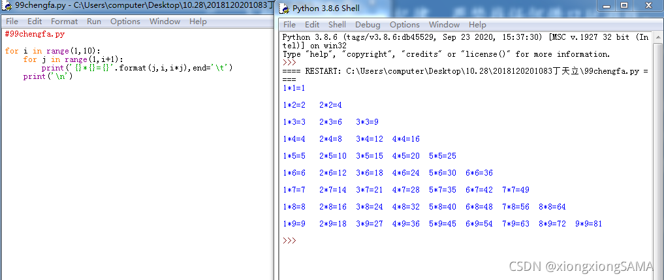This screenshot has width=664, height=280.
Task: Click Python icon in Shell title bar
Action: coord(285,8)
